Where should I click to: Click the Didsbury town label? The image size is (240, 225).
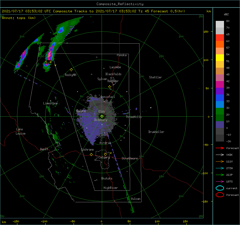point(101,120)
